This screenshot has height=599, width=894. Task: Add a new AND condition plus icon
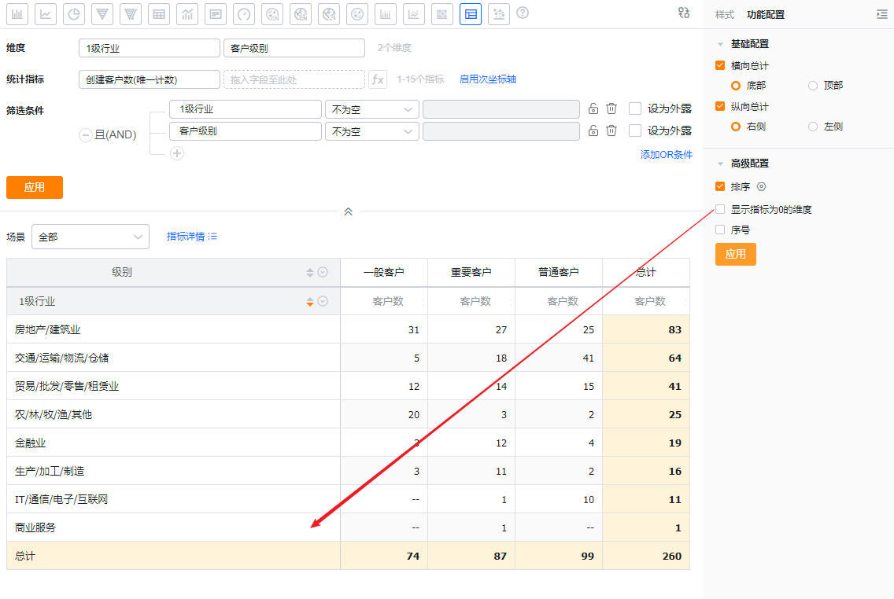(x=177, y=153)
